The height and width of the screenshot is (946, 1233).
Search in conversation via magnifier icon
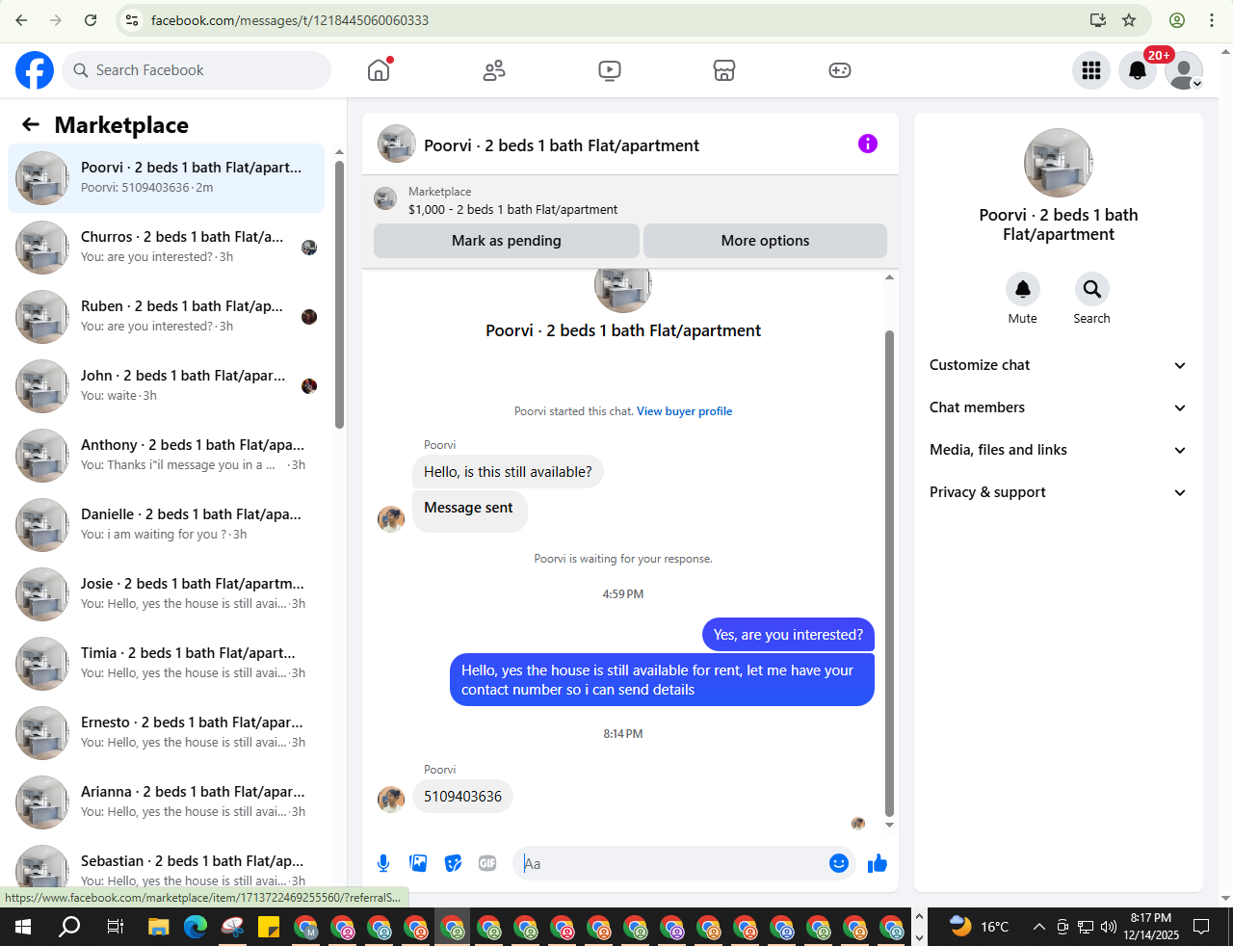(1092, 289)
